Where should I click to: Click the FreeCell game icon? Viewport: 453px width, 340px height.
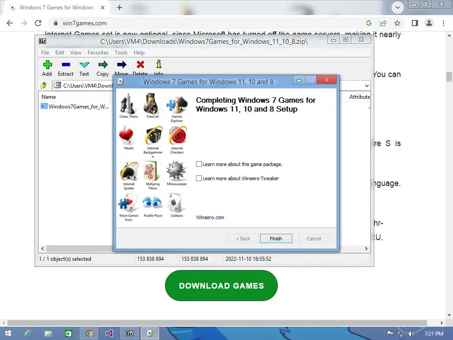(152, 104)
